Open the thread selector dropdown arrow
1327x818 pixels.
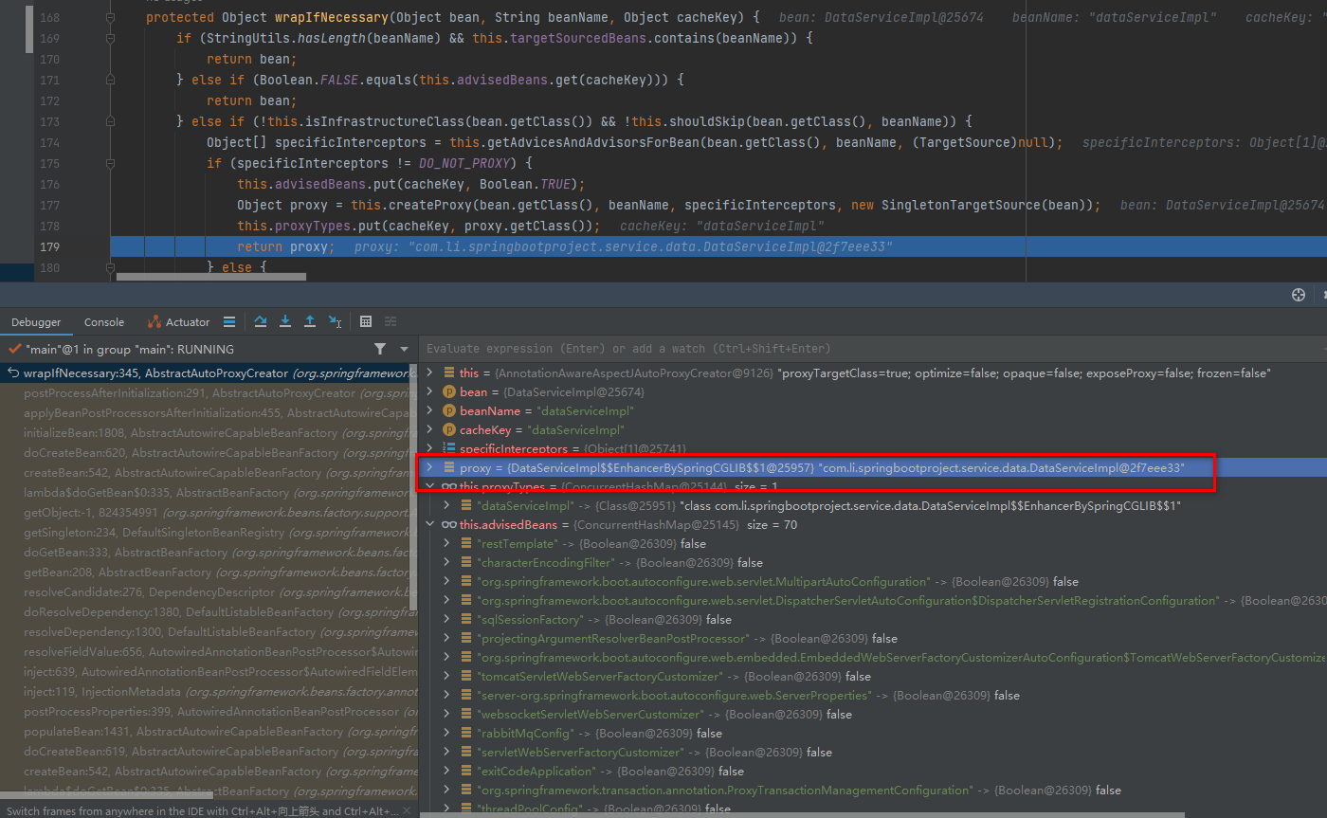(x=405, y=349)
